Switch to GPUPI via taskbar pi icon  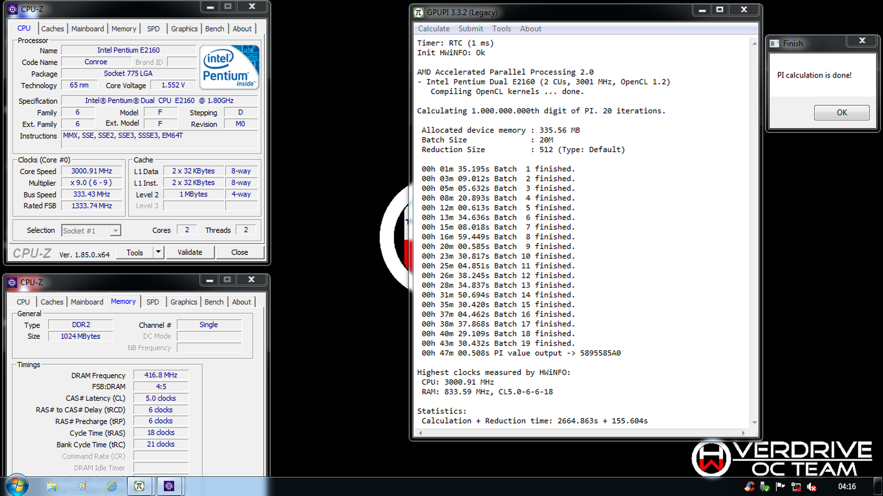point(139,486)
